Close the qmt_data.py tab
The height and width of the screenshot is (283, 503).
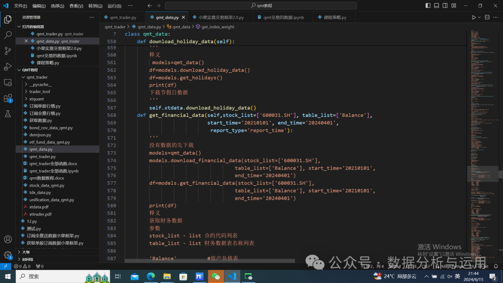click(183, 17)
